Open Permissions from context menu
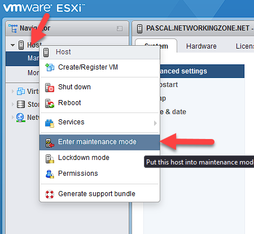The height and width of the screenshot is (234, 254). click(100, 174)
